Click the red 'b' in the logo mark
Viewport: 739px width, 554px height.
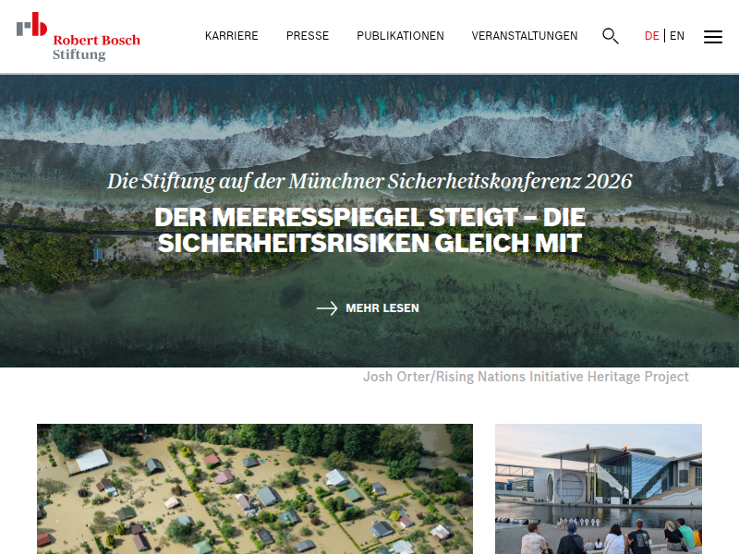(39, 24)
